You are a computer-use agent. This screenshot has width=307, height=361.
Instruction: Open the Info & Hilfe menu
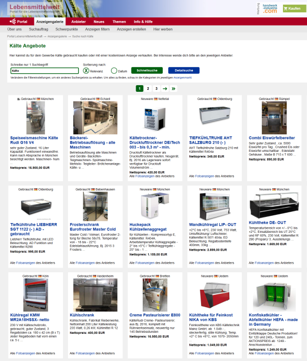click(143, 22)
